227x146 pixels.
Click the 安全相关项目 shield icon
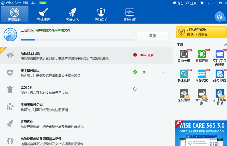tap(10, 72)
